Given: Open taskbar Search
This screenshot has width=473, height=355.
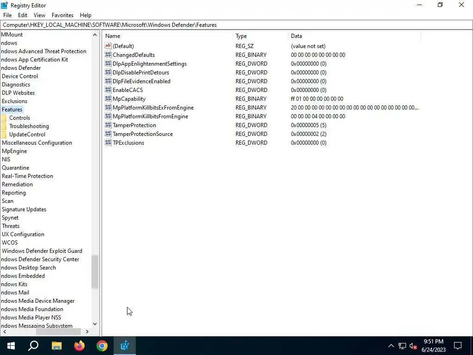Looking at the screenshot, I should [33, 346].
